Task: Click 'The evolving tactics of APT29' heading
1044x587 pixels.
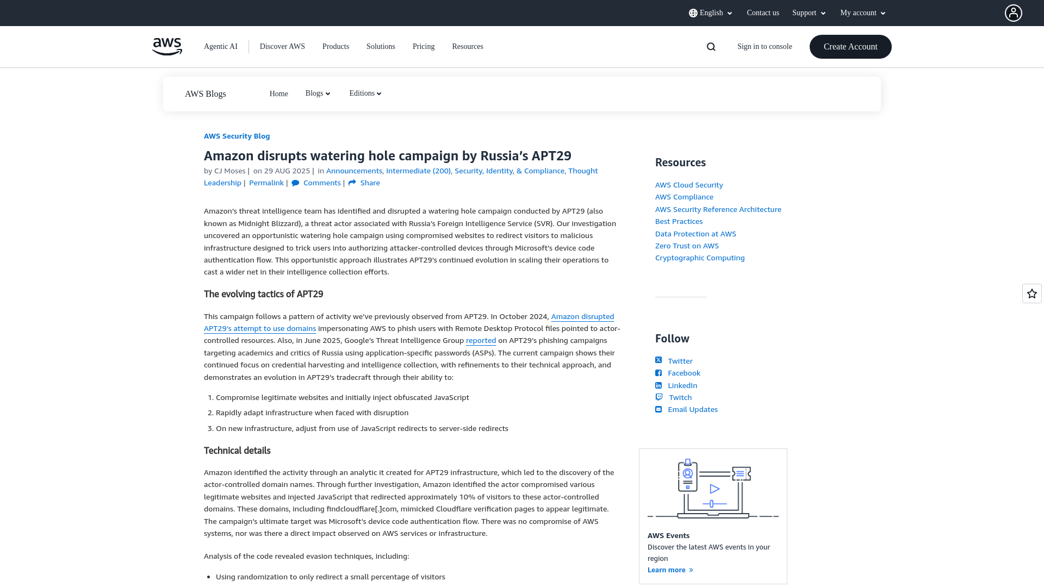Action: [x=264, y=294]
